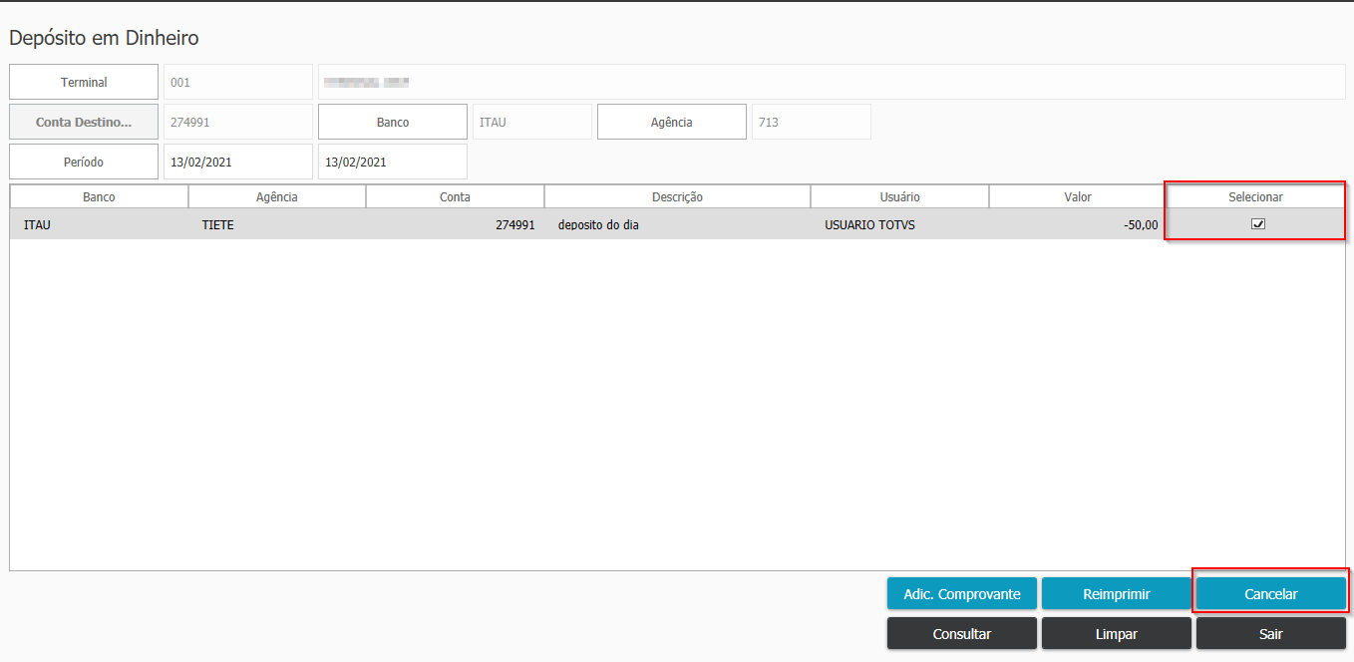Select the ITAU cell in the table

99,224
